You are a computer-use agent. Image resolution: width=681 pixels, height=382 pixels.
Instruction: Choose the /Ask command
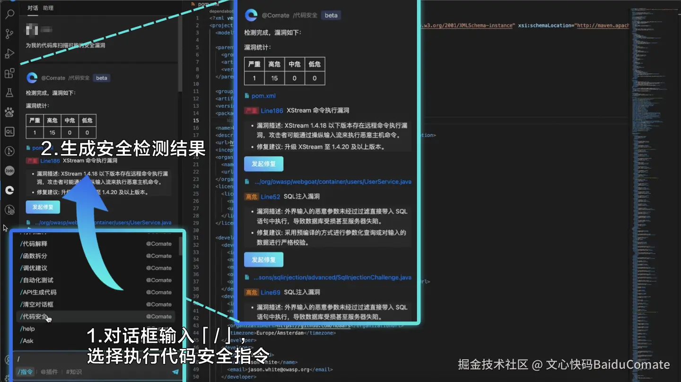click(x=96, y=341)
